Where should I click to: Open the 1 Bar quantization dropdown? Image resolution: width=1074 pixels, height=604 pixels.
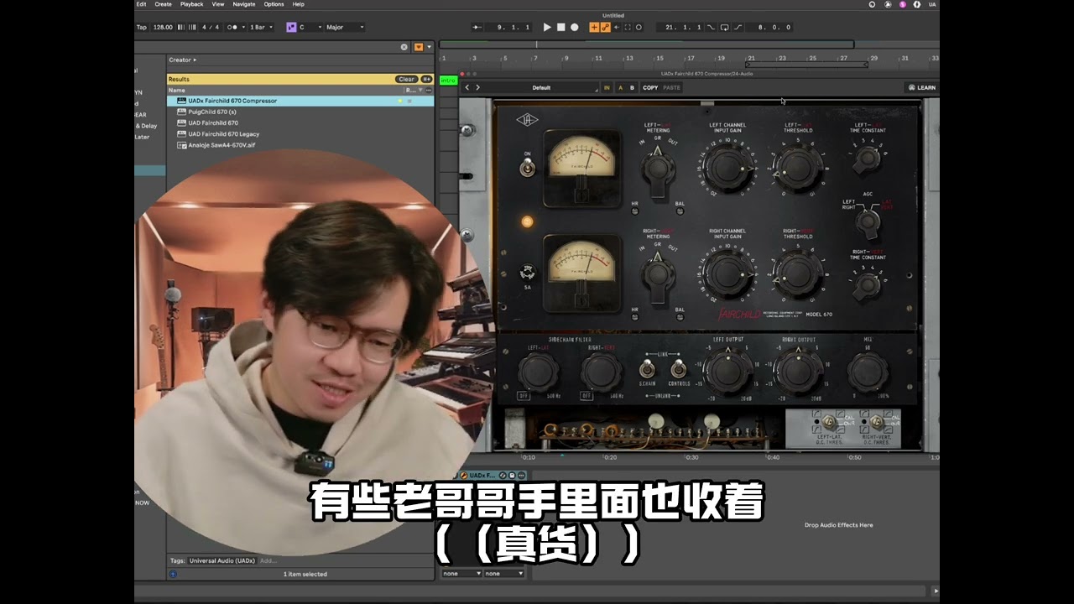(x=261, y=27)
